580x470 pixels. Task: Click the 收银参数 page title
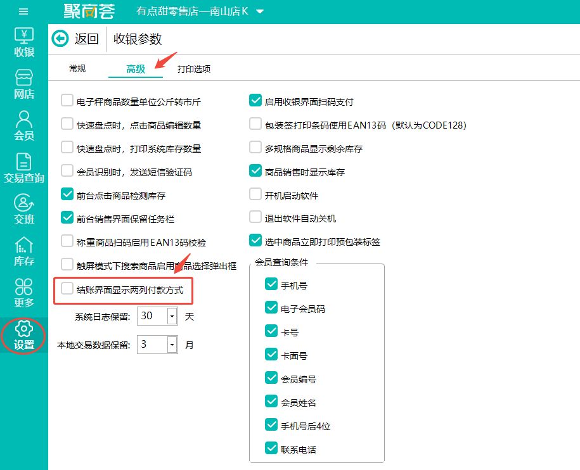(x=138, y=39)
